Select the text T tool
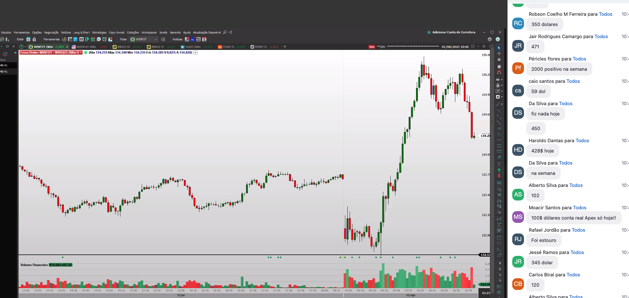This screenshot has height=298, width=629. point(499,165)
